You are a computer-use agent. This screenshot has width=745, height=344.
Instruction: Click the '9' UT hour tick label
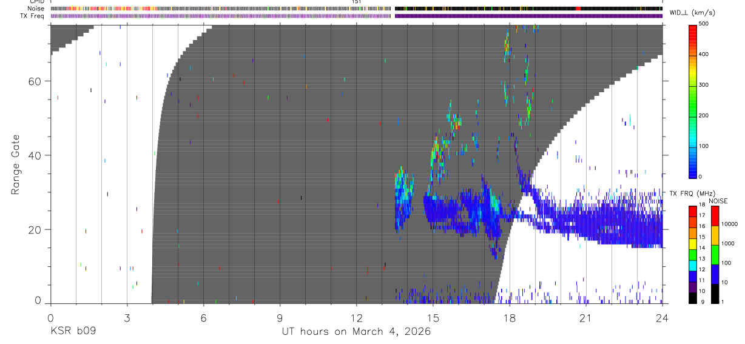coord(280,317)
